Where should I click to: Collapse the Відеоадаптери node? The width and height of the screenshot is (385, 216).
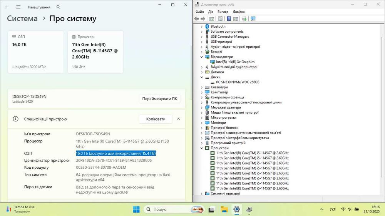click(202, 57)
